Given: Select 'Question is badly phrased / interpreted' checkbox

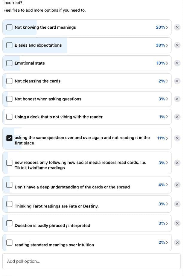Looking at the screenshot, I should pyautogui.click(x=9, y=223).
